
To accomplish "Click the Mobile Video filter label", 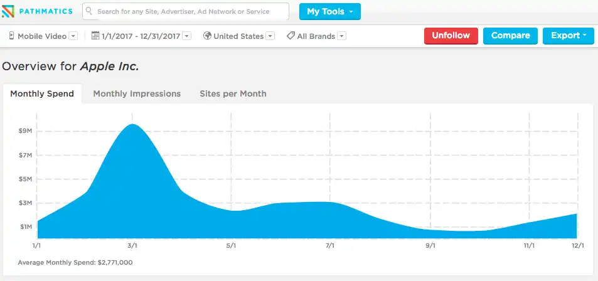I will tap(42, 36).
